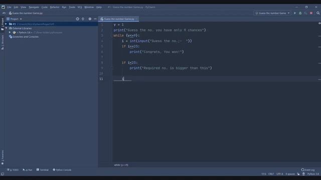Open Search Everywhere via the magnifier icon
The width and height of the screenshot is (321, 180).
pos(318,13)
